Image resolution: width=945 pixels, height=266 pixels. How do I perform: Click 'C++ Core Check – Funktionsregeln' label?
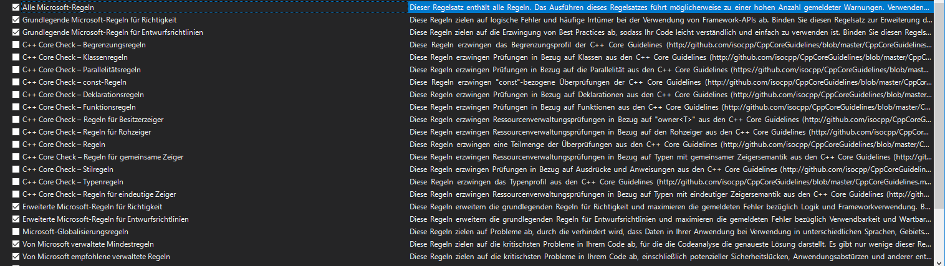(79, 107)
